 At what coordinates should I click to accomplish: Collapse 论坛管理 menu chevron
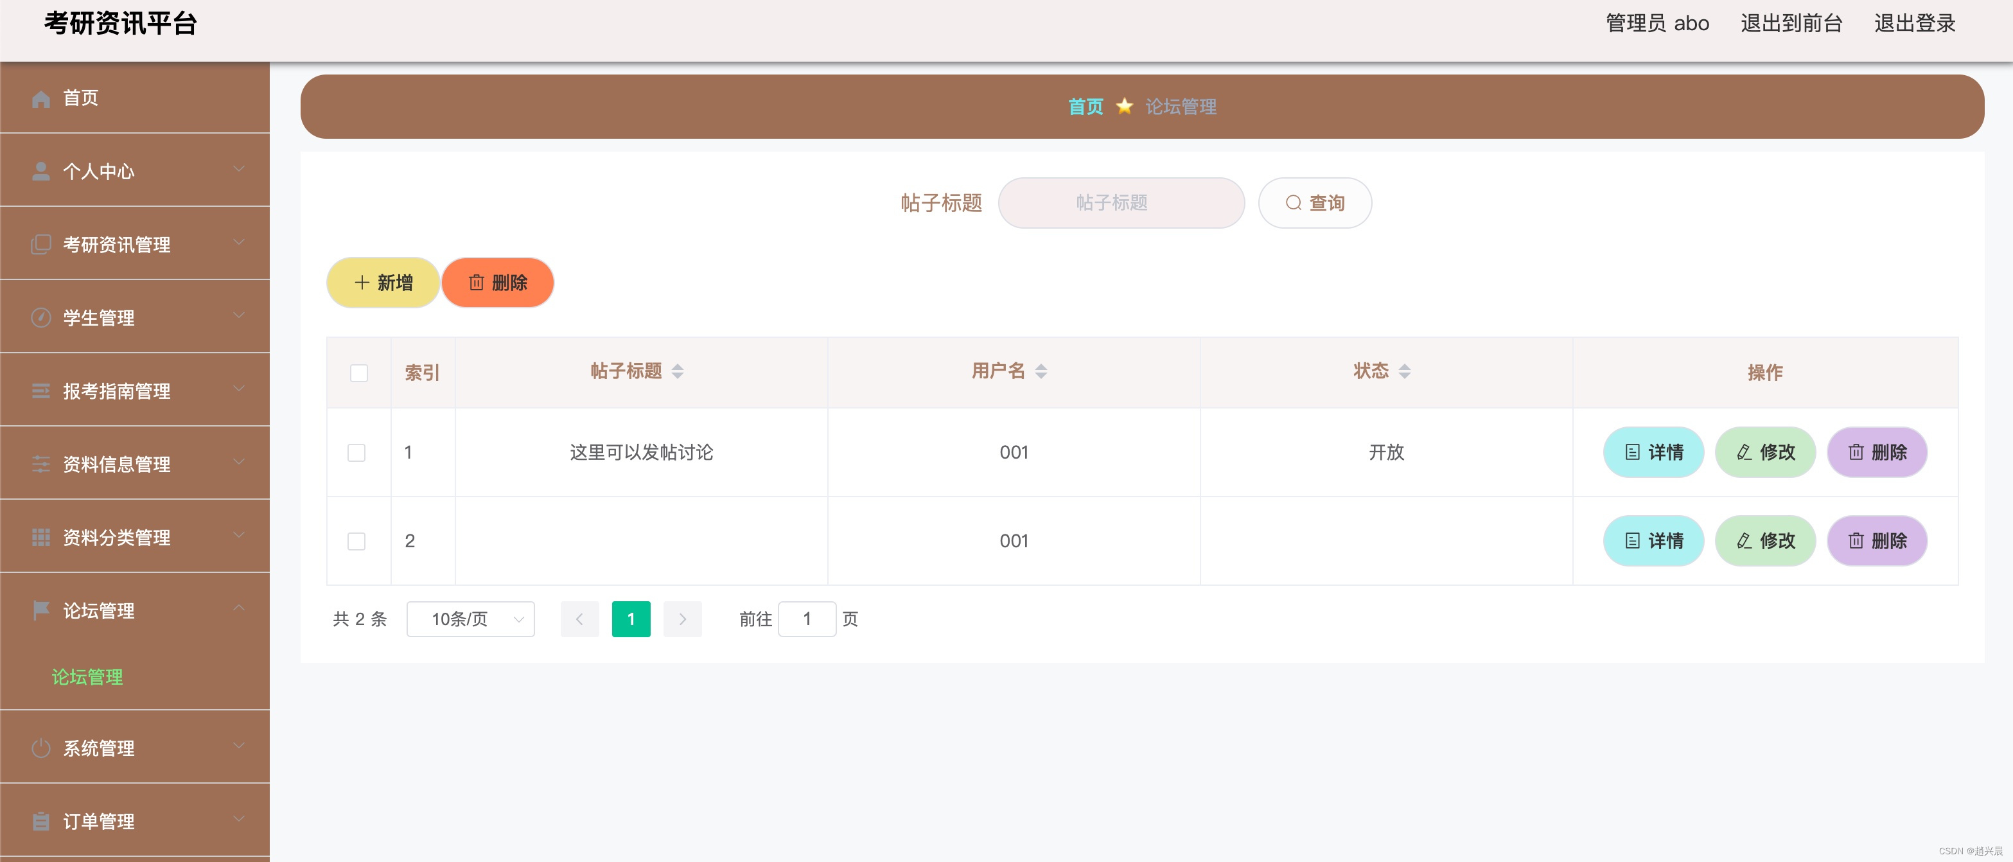point(239,608)
